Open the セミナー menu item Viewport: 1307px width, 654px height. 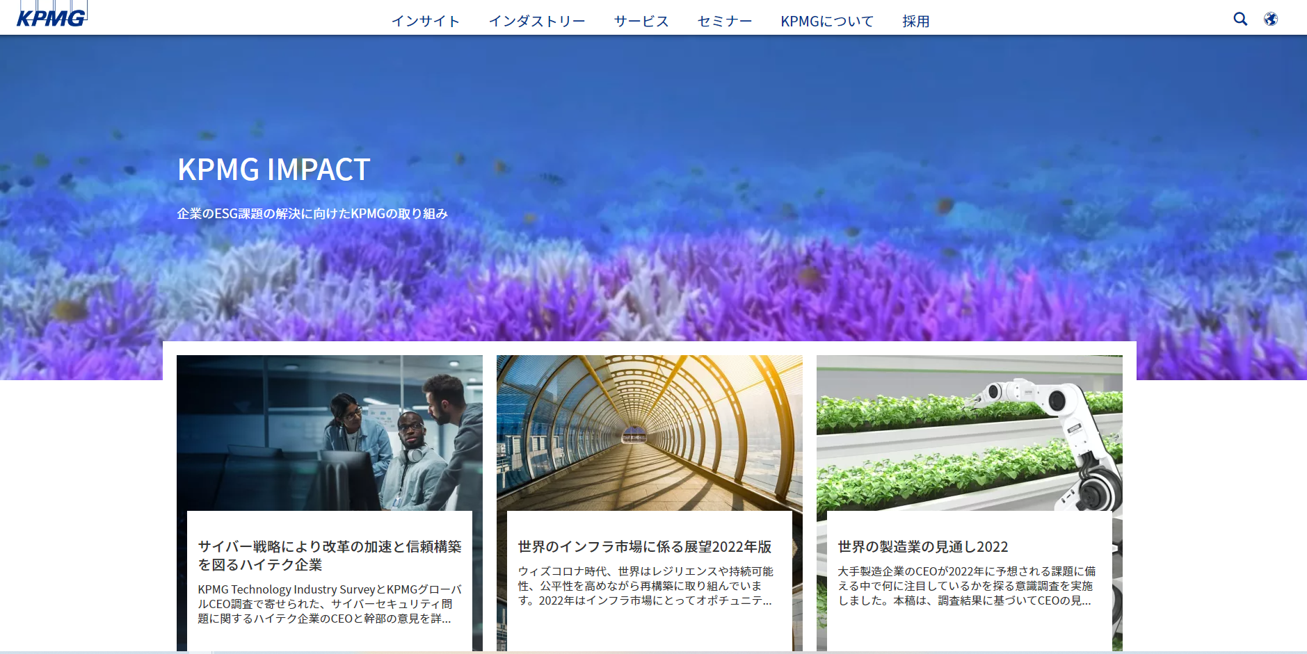tap(724, 22)
